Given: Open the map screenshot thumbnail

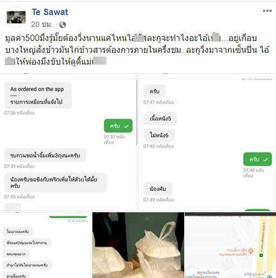Looking at the screenshot, I should click(231, 245).
